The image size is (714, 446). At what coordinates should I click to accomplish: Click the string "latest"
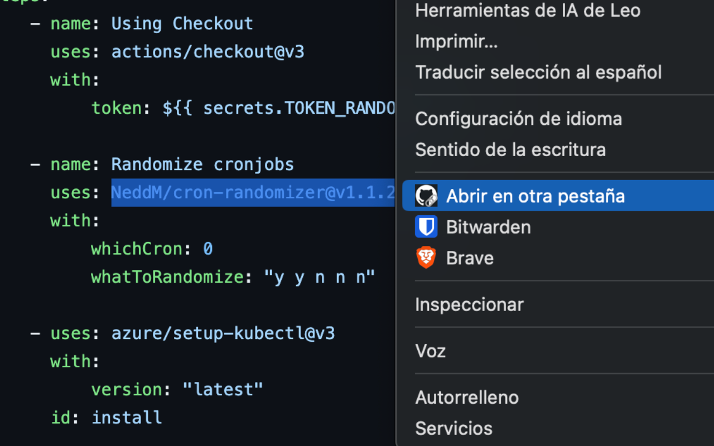[x=223, y=389]
